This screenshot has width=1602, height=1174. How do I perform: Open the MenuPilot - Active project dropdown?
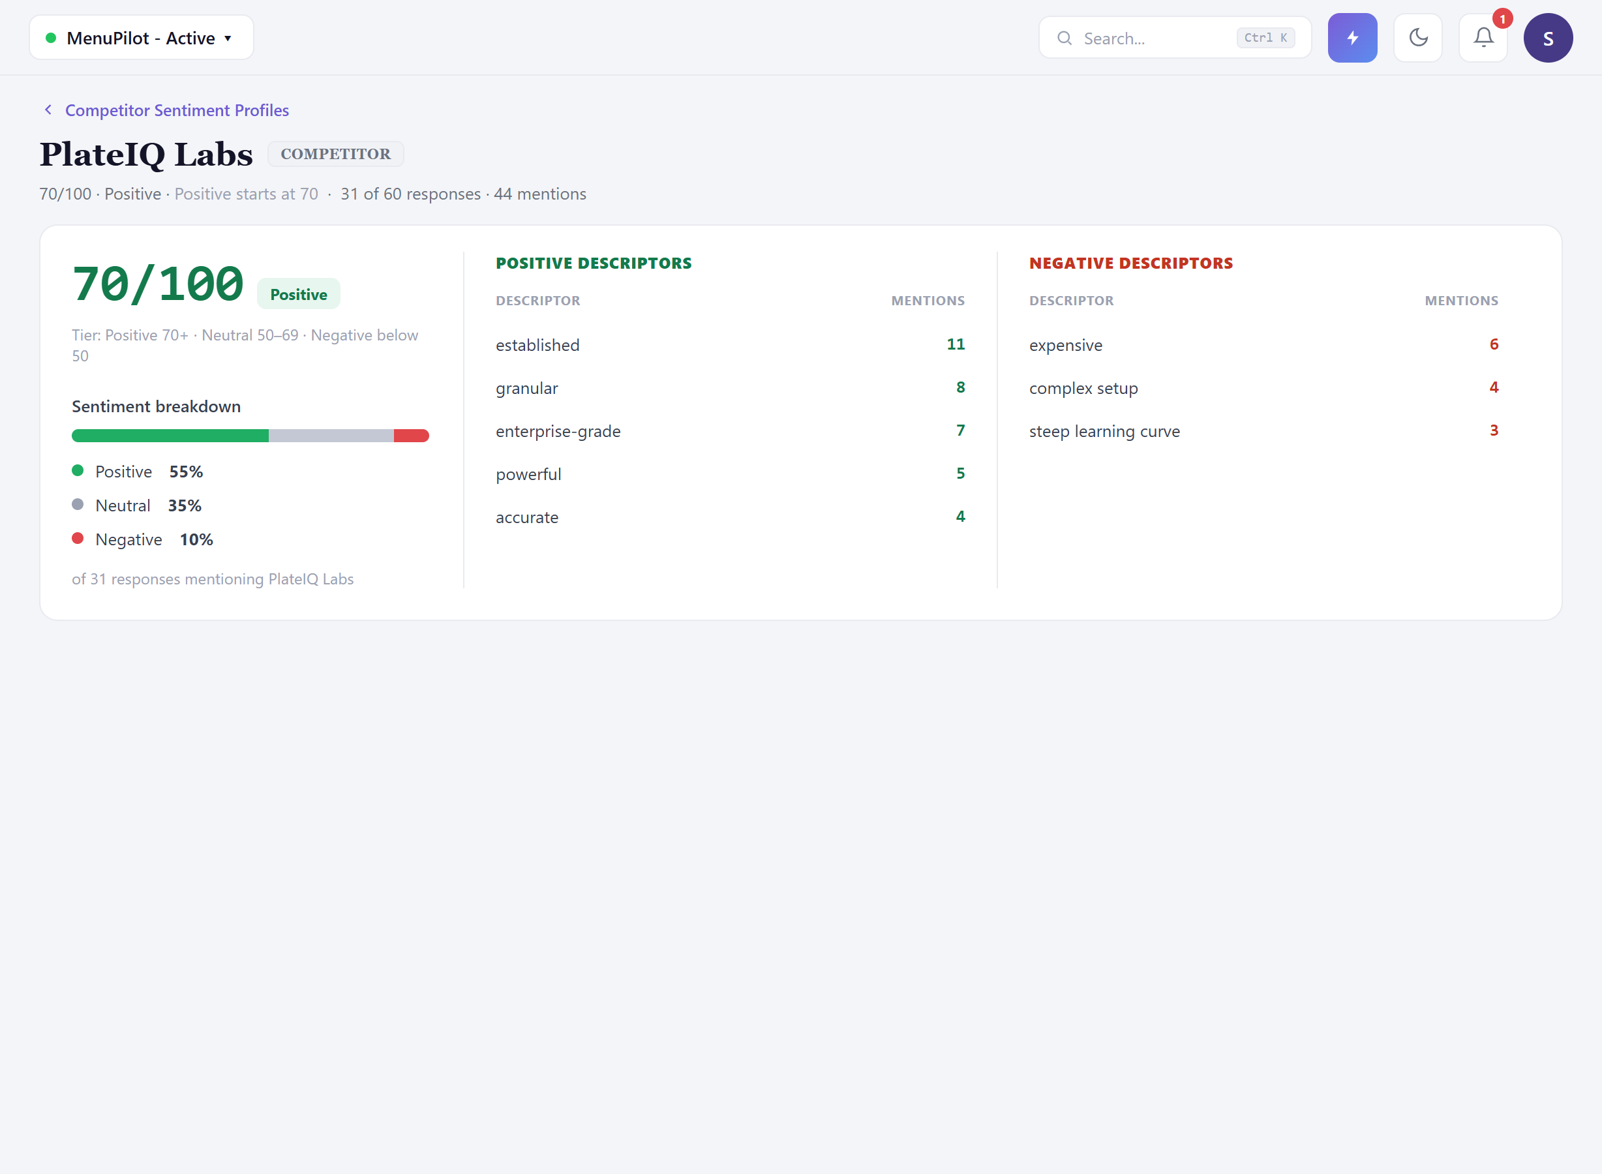click(x=142, y=38)
